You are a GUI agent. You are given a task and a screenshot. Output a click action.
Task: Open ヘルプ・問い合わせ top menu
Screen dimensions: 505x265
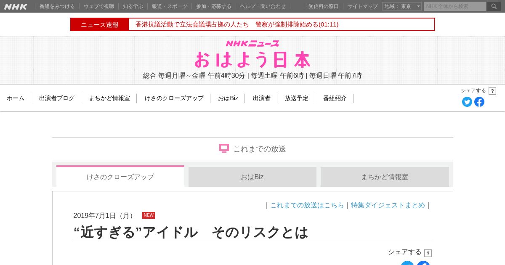coord(263,6)
